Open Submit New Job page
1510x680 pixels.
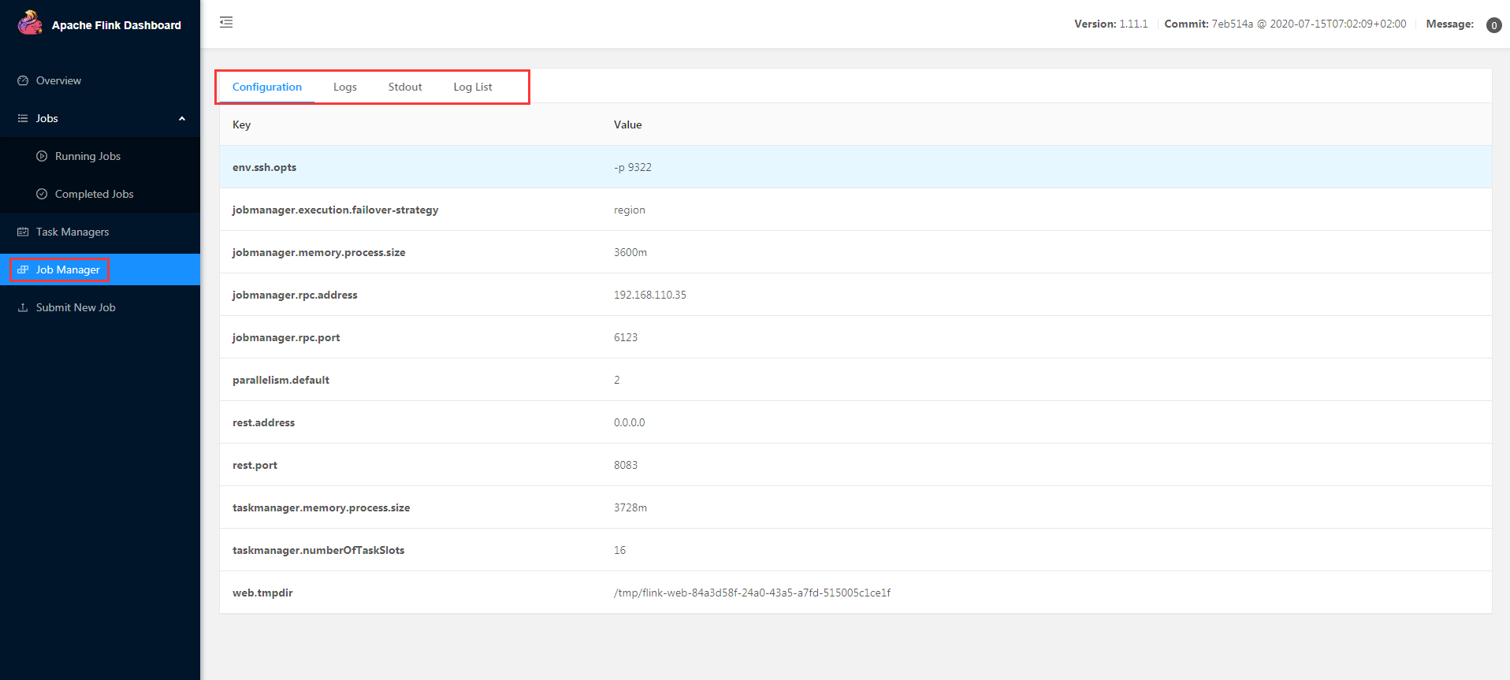pyautogui.click(x=100, y=307)
